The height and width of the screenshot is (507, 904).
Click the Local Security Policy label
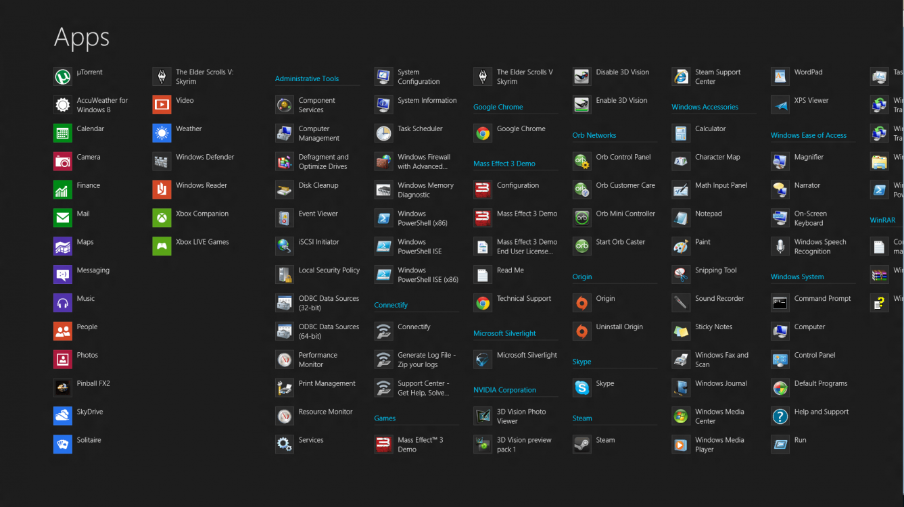click(329, 270)
